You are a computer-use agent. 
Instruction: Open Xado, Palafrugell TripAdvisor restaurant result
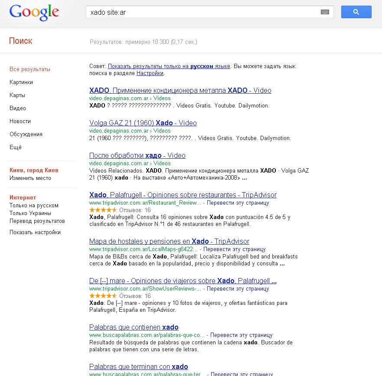click(183, 195)
